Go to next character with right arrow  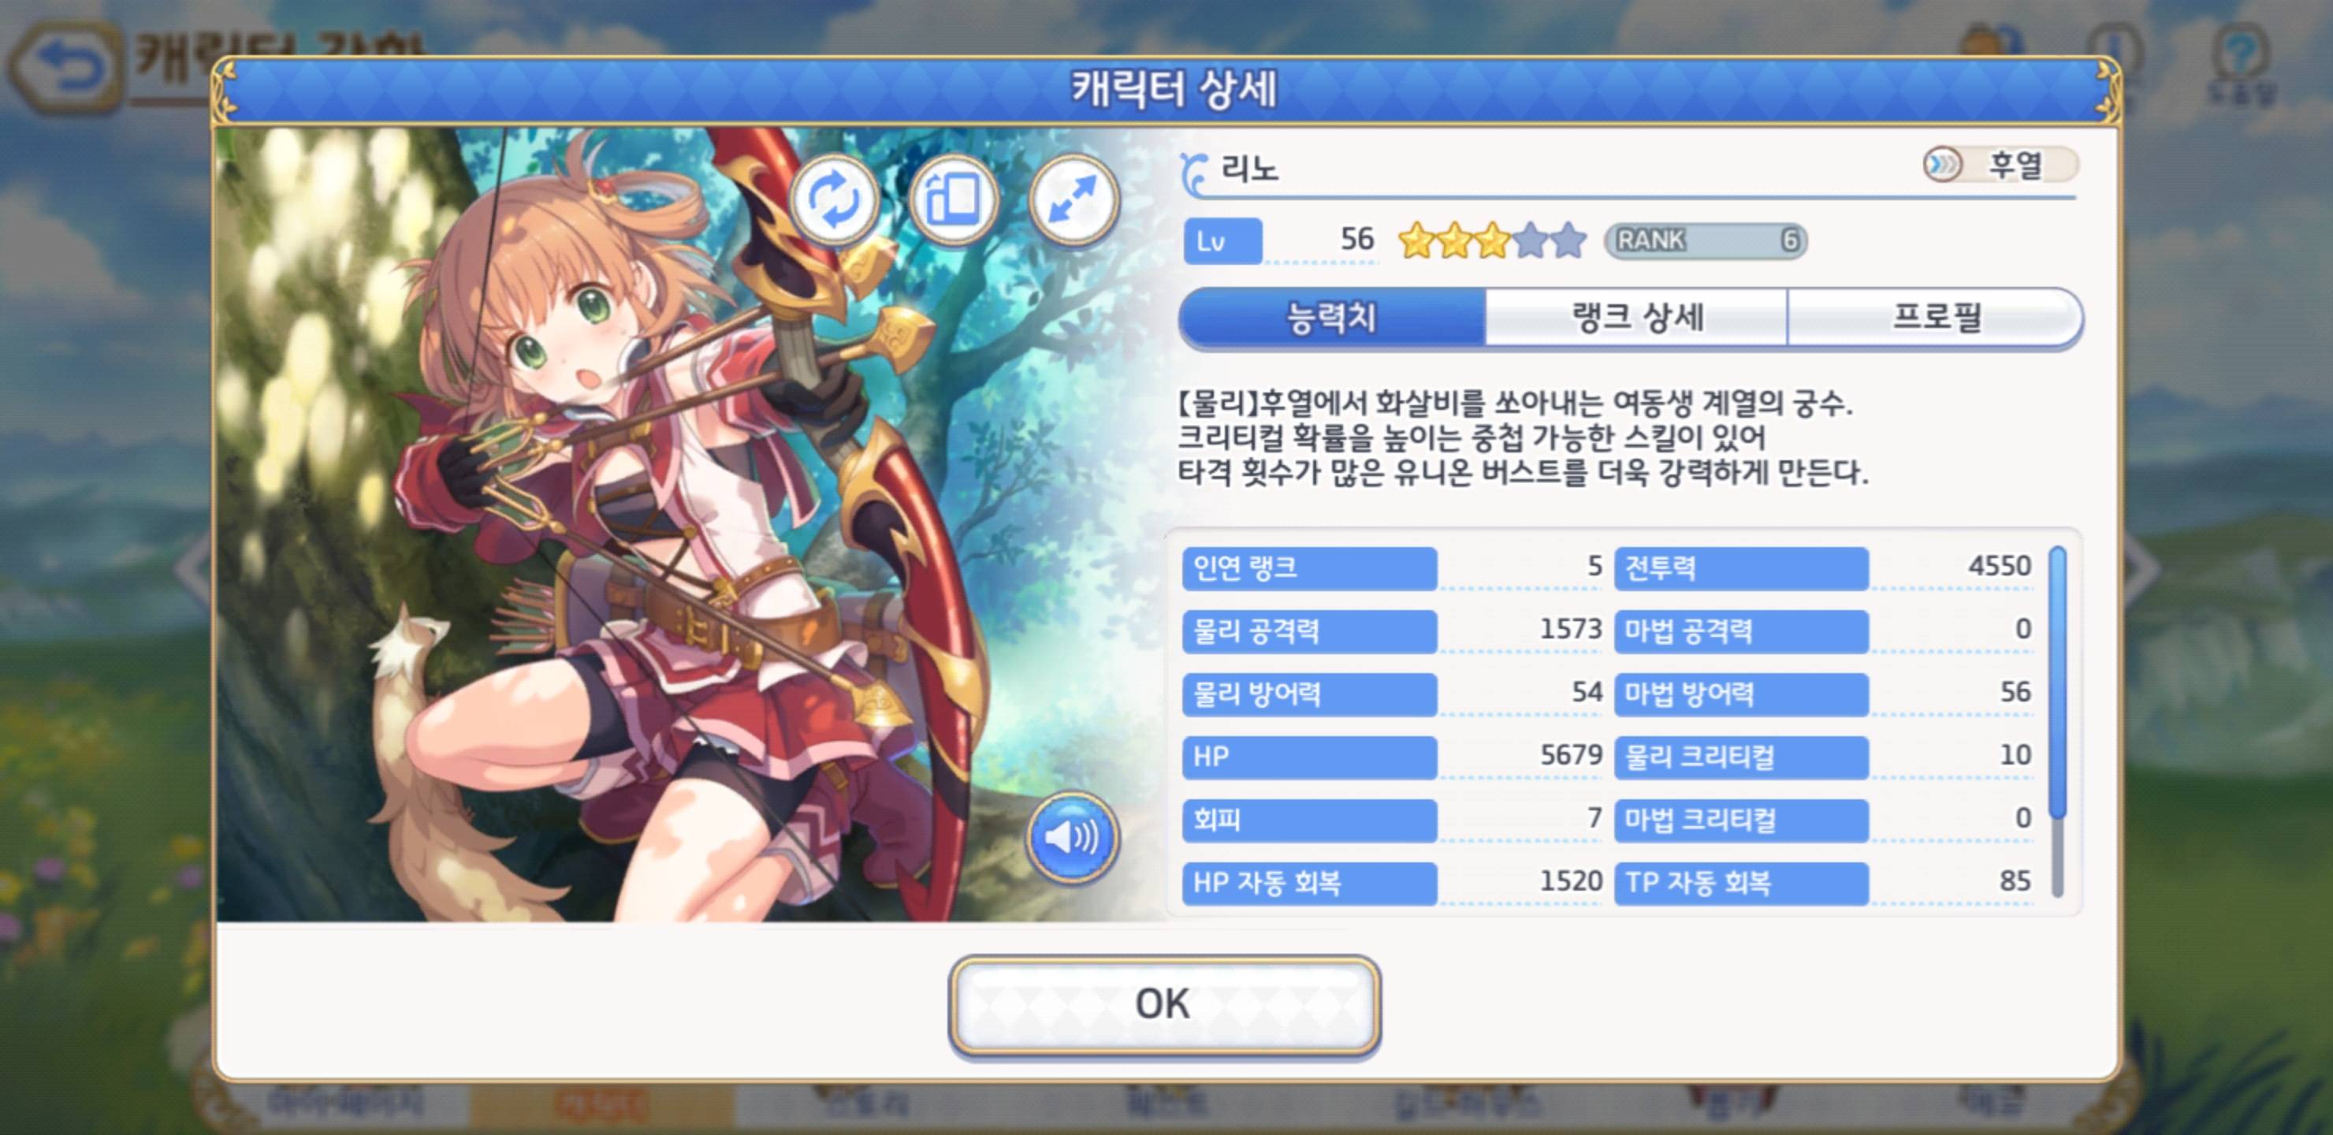[2141, 568]
